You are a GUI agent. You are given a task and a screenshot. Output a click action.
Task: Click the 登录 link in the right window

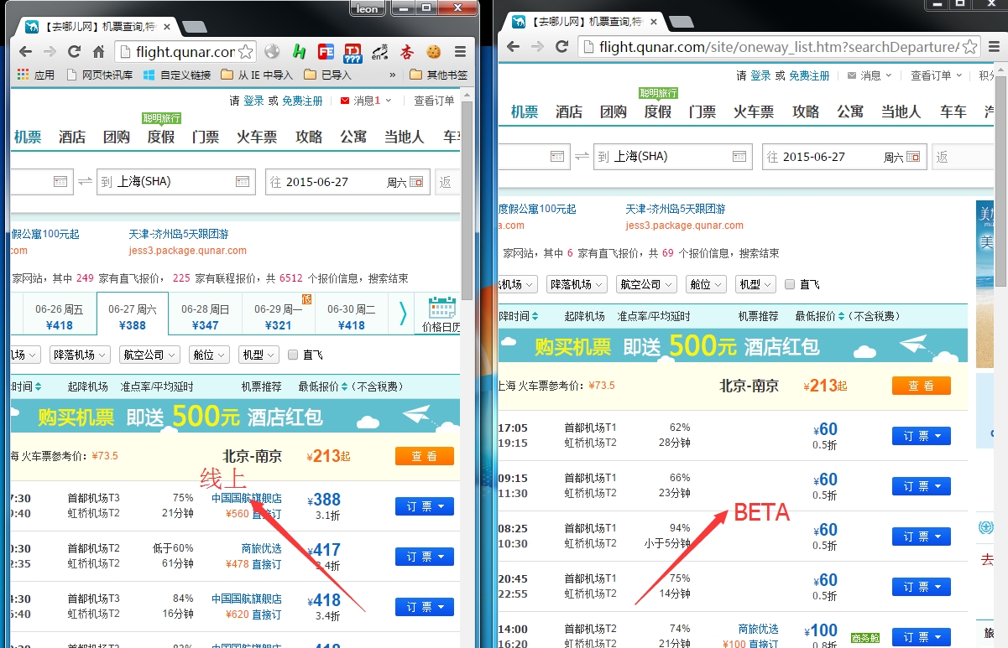[x=761, y=75]
